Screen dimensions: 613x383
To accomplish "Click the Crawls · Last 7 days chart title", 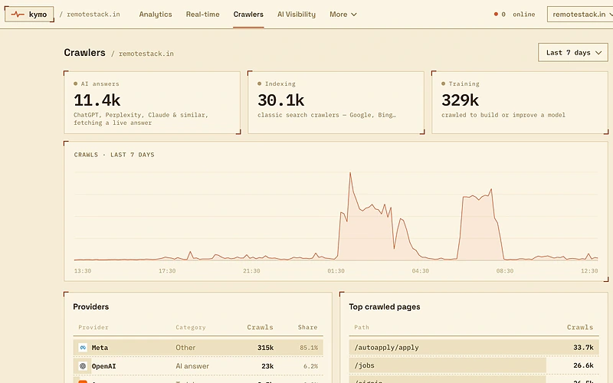I will pos(114,155).
